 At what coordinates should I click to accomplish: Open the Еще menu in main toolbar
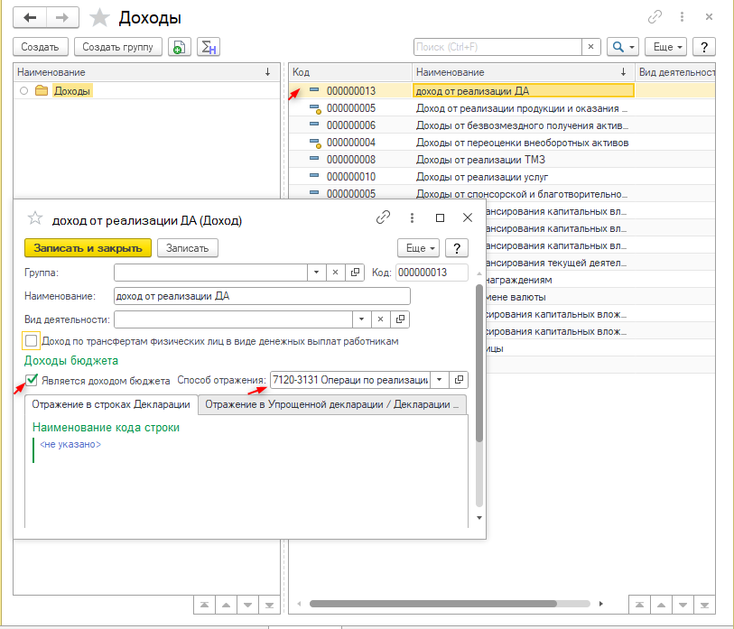[x=665, y=47]
